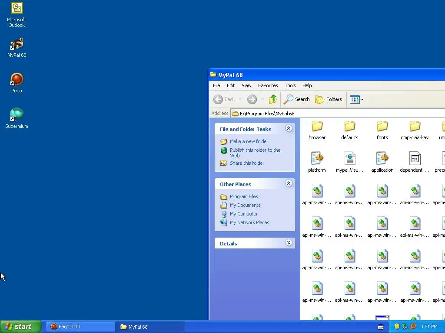Click the MyPal 68 taskbar button
Image resolution: width=445 pixels, height=333 pixels.
150,327
